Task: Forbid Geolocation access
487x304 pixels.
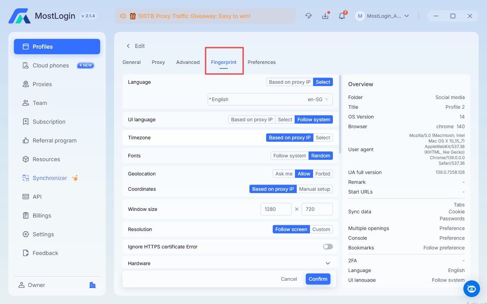Action: tap(323, 173)
